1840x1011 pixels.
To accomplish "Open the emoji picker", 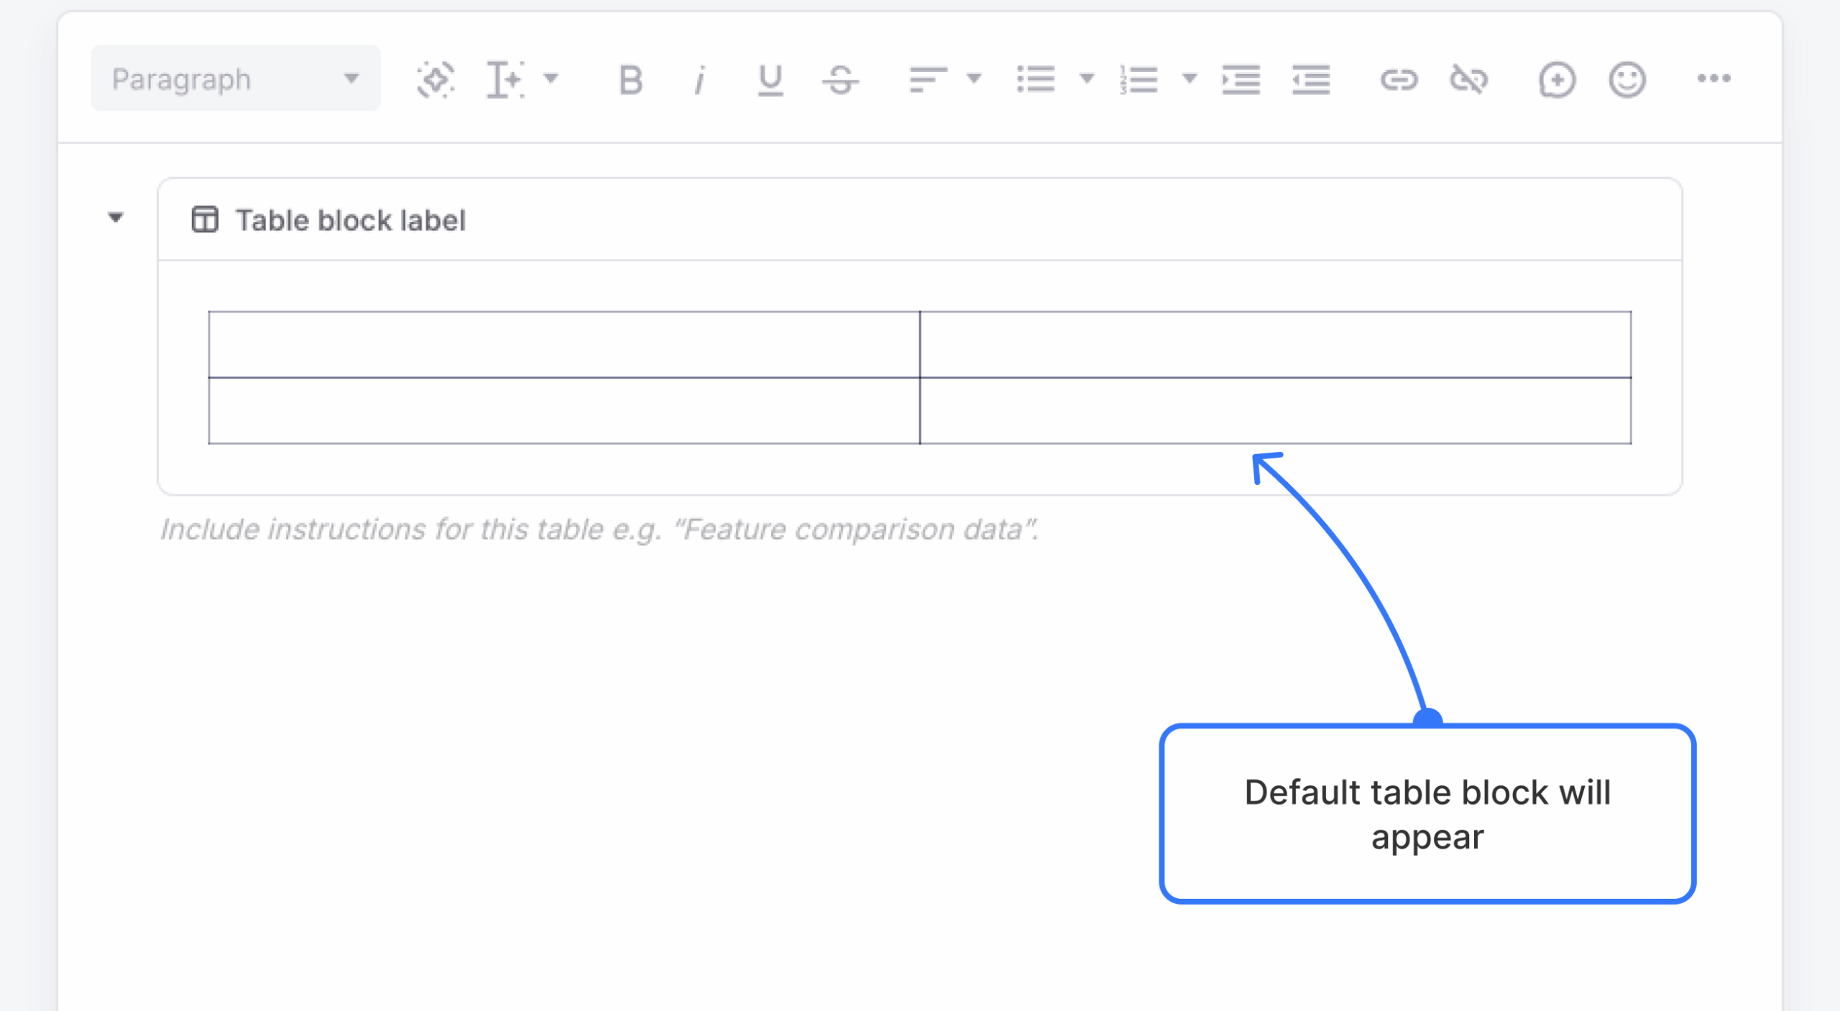I will pyautogui.click(x=1628, y=80).
